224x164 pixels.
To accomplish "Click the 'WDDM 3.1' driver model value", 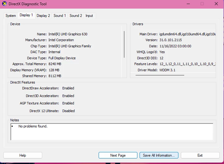I will [167, 70].
